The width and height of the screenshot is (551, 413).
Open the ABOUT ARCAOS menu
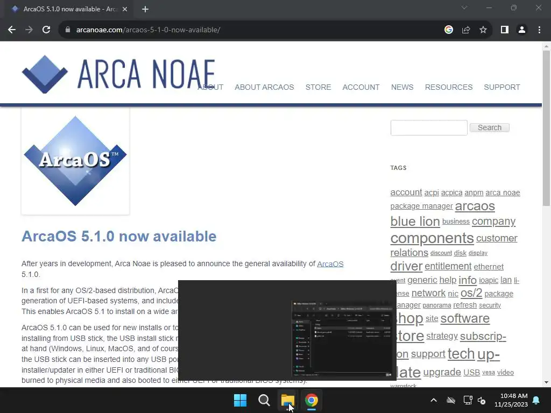pyautogui.click(x=264, y=87)
